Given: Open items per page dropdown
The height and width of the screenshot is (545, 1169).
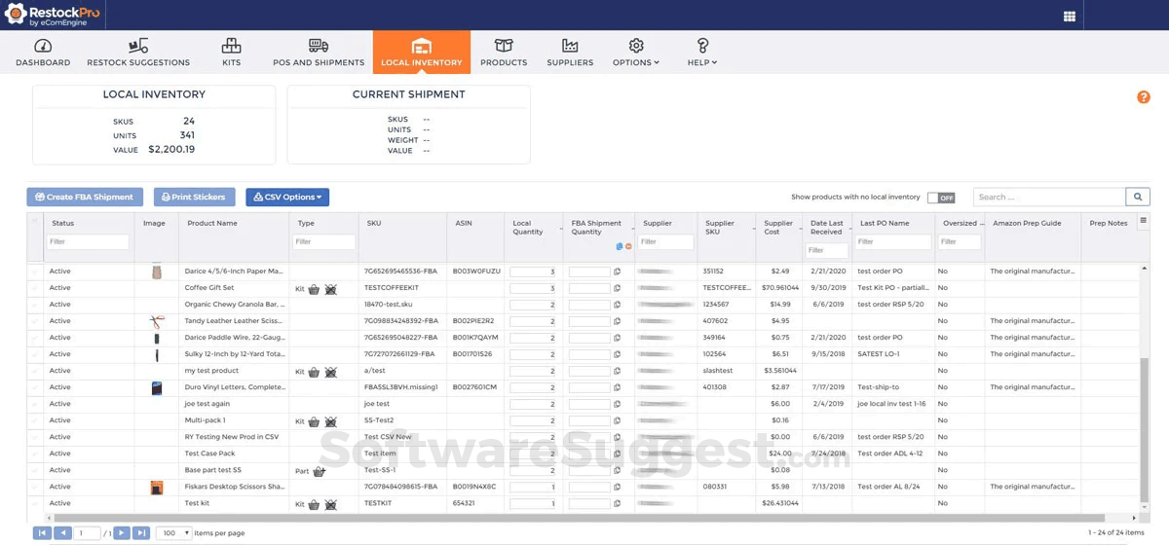Looking at the screenshot, I should pos(173,533).
